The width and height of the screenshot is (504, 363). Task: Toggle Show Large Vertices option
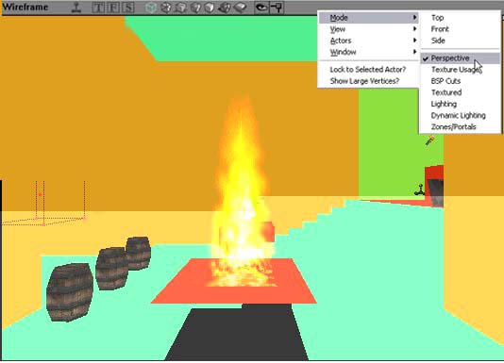(x=364, y=81)
